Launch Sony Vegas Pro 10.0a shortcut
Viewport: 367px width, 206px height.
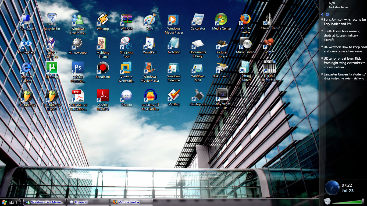pos(222,99)
